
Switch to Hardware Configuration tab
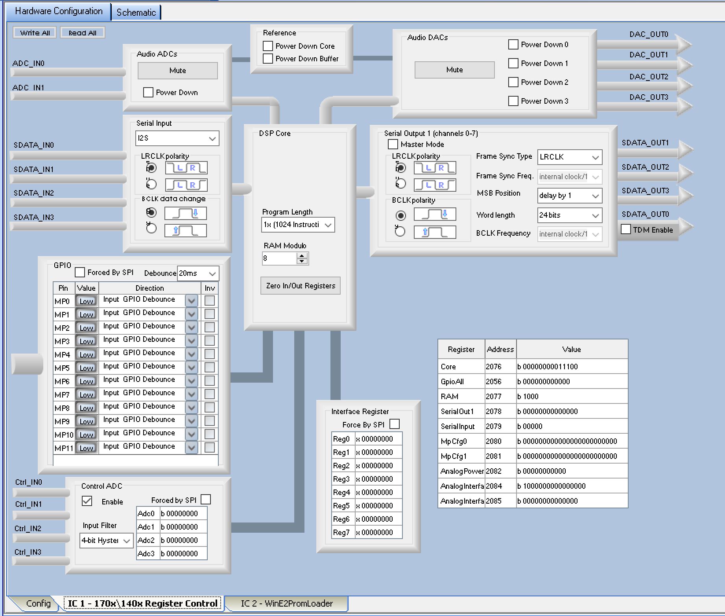(59, 11)
